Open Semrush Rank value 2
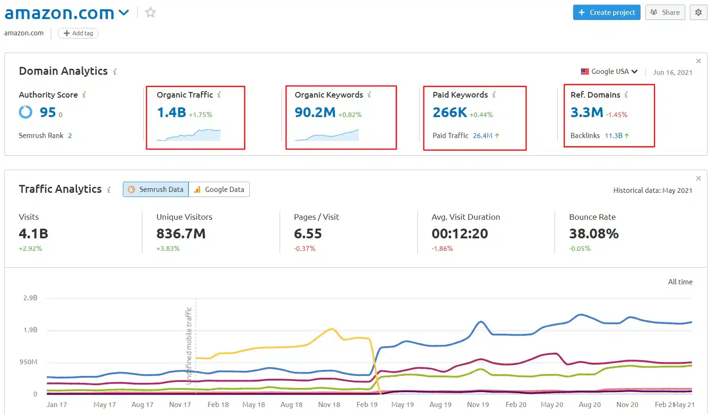 70,136
